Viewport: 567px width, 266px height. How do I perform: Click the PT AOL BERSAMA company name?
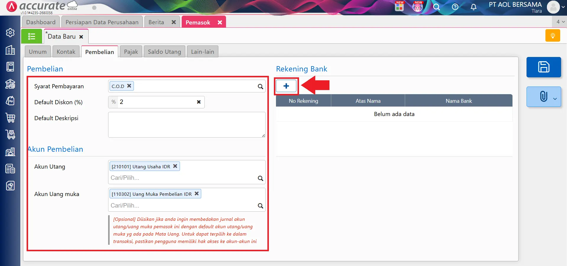pyautogui.click(x=515, y=5)
